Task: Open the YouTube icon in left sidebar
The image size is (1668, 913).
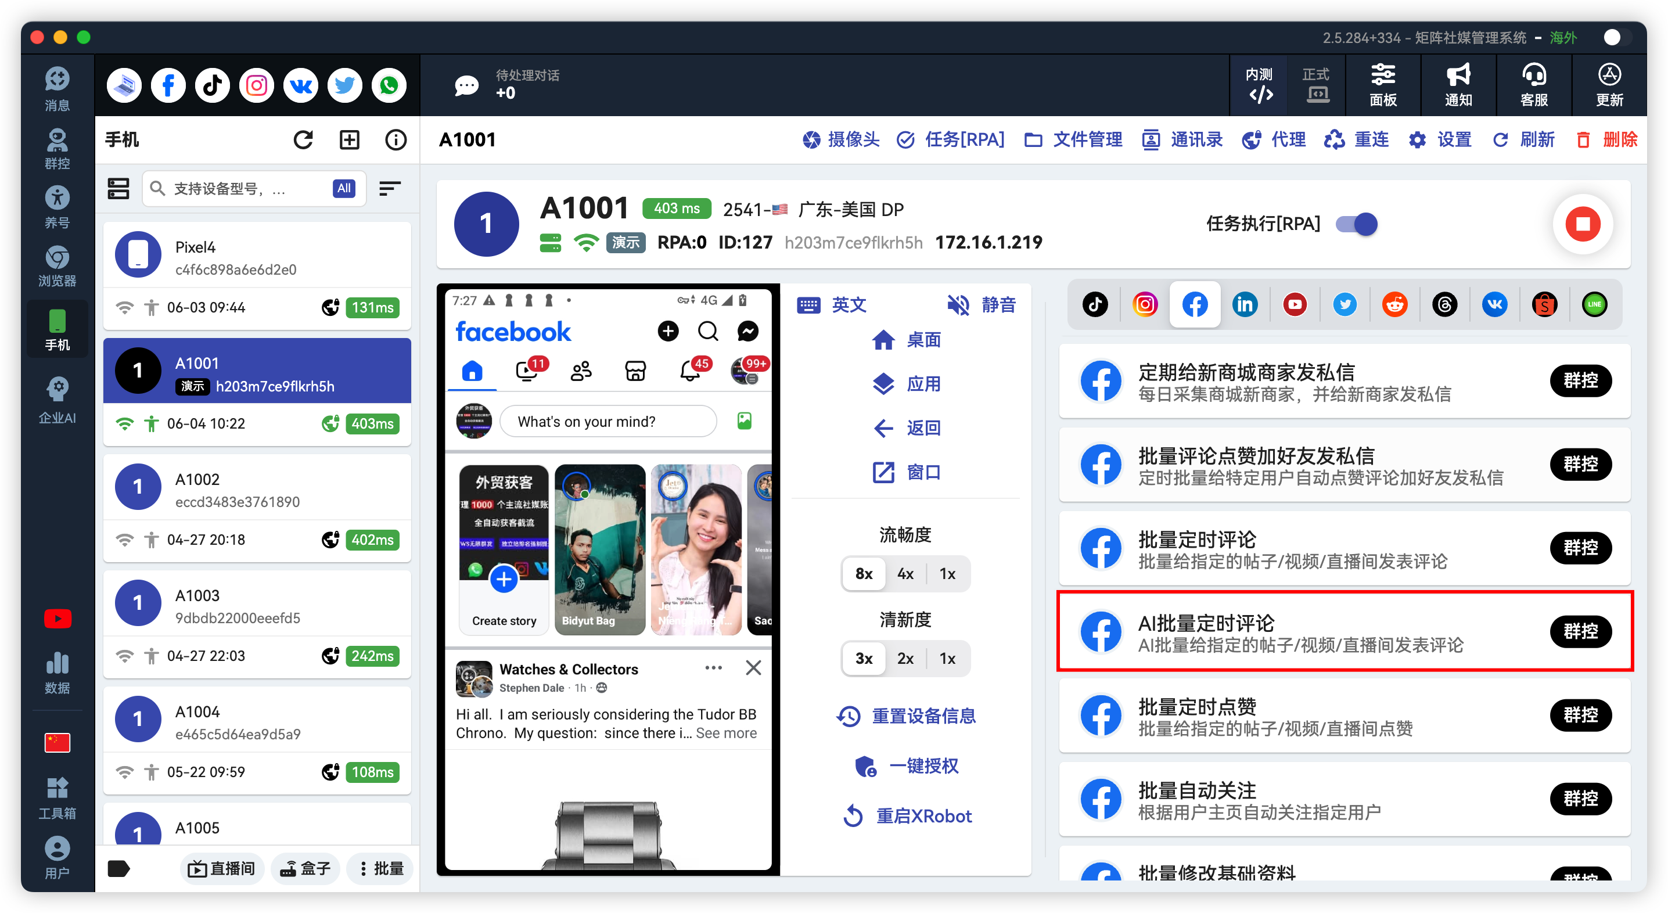Action: click(57, 619)
